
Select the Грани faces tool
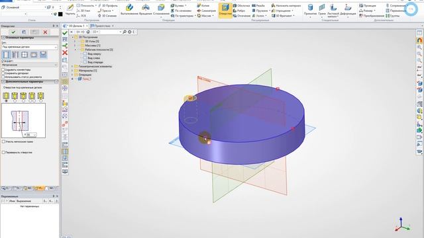coord(322,10)
